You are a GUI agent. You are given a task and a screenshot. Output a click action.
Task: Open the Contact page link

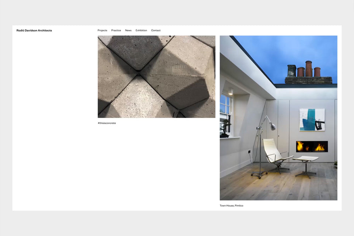156,31
